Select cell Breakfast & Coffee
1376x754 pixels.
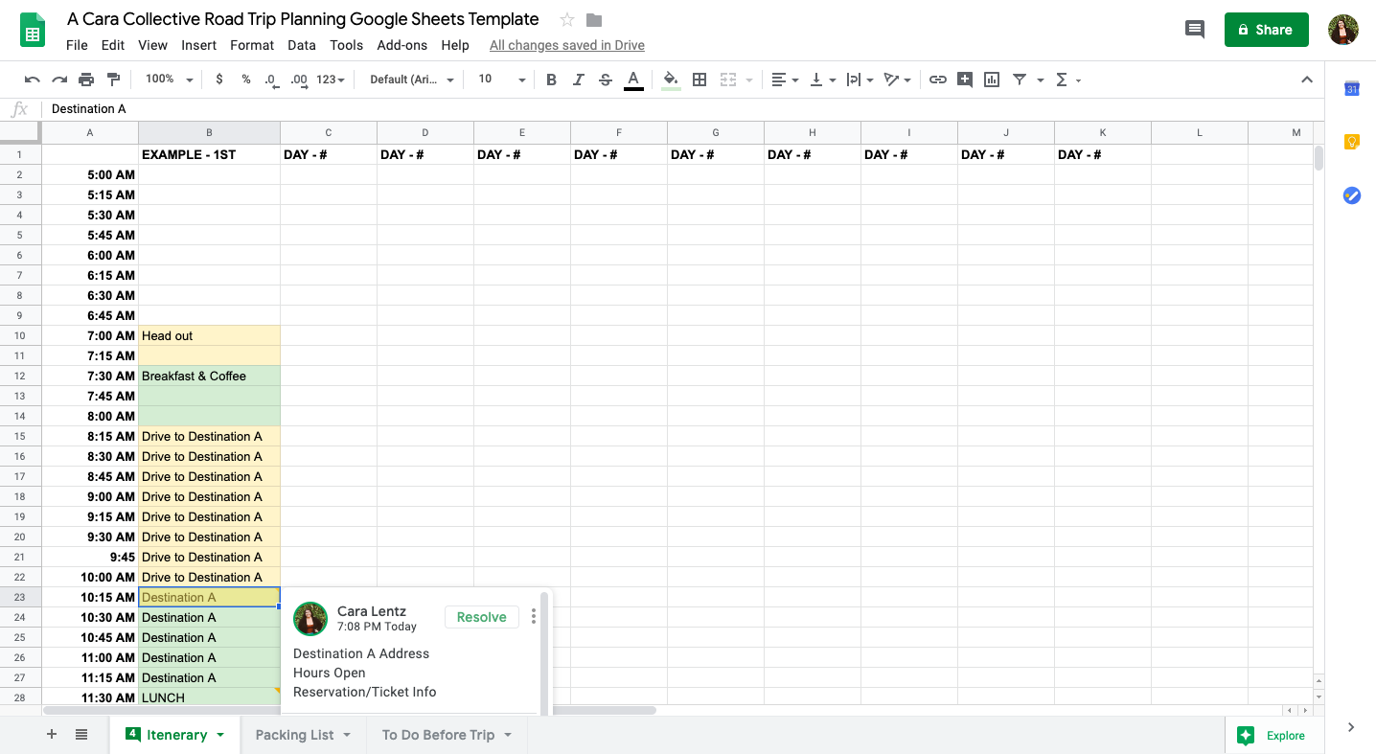pyautogui.click(x=209, y=377)
